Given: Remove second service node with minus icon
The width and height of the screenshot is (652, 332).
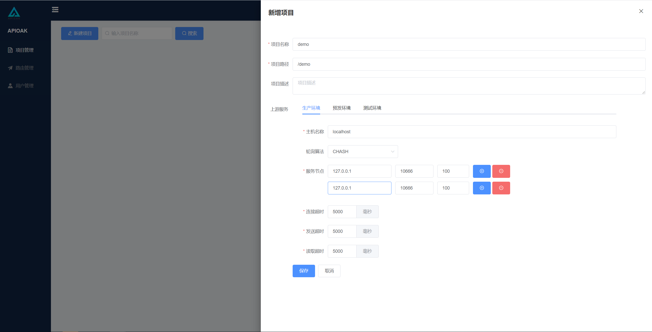Looking at the screenshot, I should pyautogui.click(x=501, y=188).
